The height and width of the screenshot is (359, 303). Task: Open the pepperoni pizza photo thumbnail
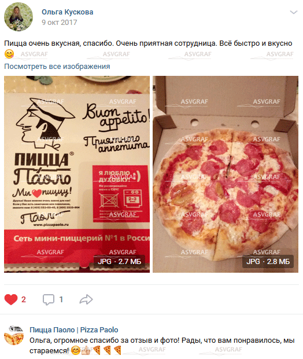pos(226,174)
